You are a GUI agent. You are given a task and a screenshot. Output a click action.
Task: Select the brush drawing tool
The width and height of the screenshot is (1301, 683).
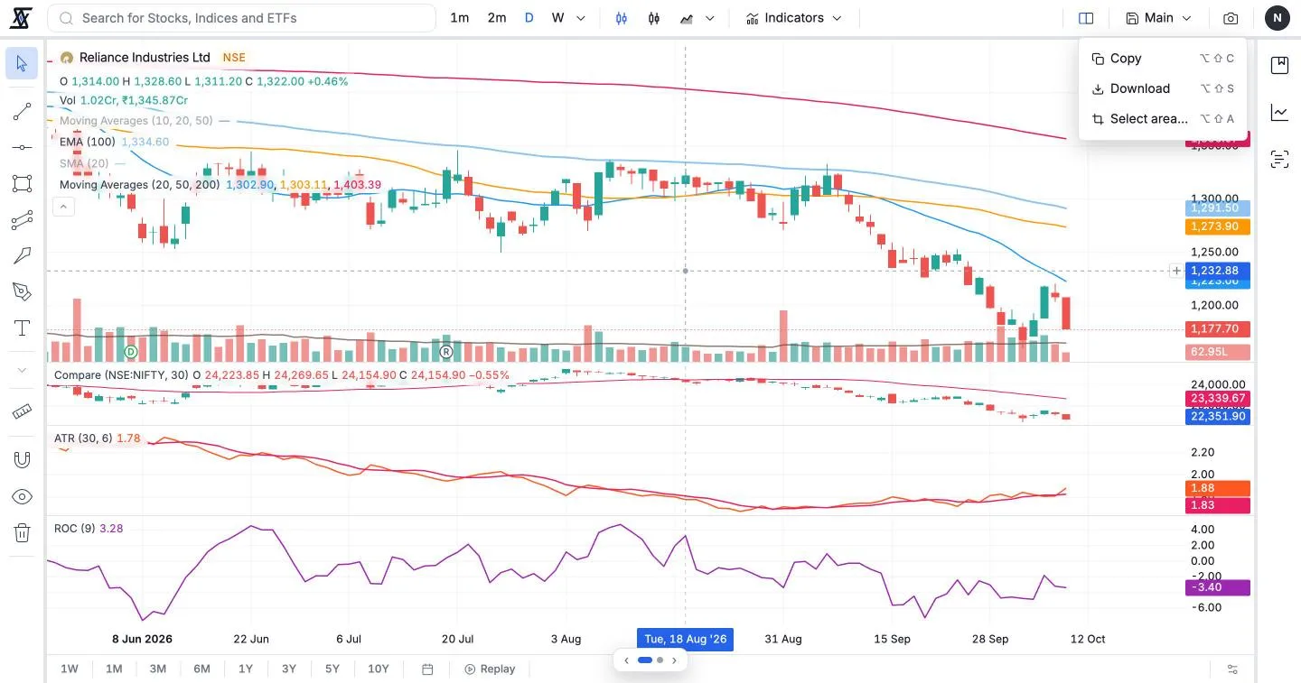coord(22,256)
